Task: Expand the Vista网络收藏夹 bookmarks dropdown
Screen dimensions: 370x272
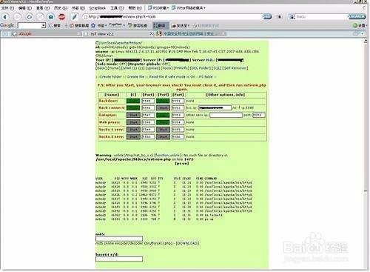Action: [x=189, y=8]
